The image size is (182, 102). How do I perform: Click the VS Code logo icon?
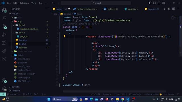click(3, 3)
